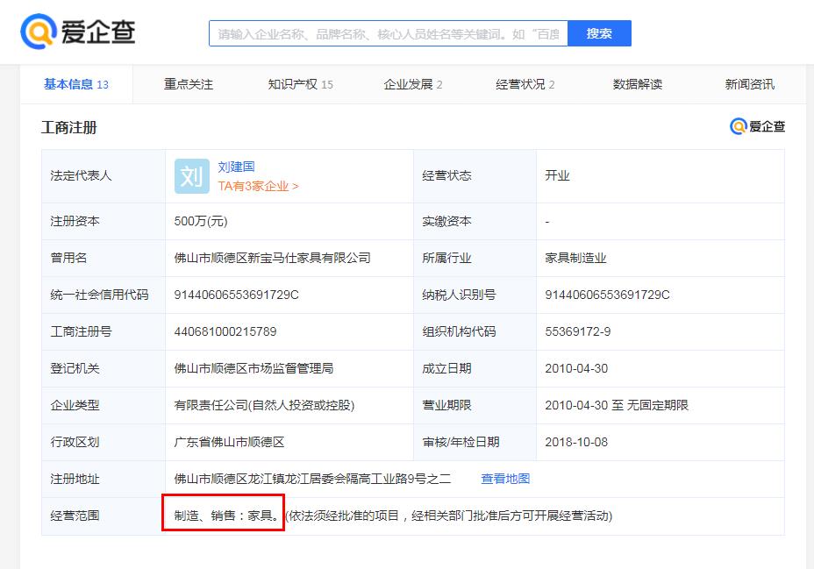The image size is (814, 569).
Task: Click the 纳税人识别号 value 91440606553691729C
Action: 607,295
